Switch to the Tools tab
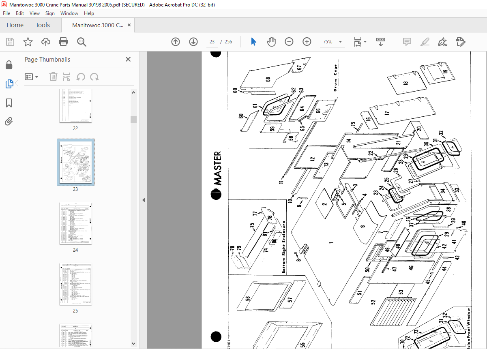The width and height of the screenshot is (487, 349). pyautogui.click(x=43, y=25)
